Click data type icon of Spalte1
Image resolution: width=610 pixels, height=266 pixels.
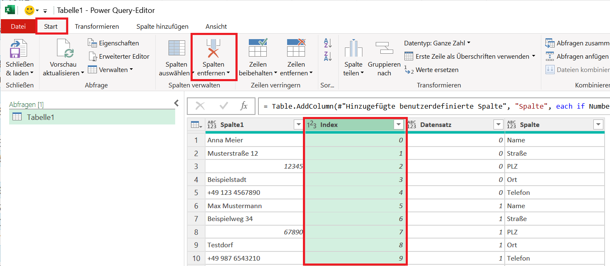tap(212, 124)
